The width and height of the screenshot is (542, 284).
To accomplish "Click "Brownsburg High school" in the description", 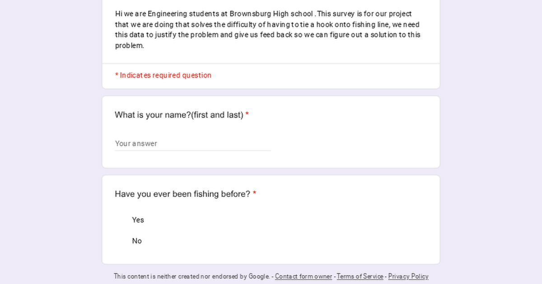I will [271, 14].
